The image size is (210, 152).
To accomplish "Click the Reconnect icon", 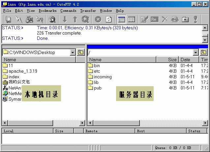I will [39, 19].
